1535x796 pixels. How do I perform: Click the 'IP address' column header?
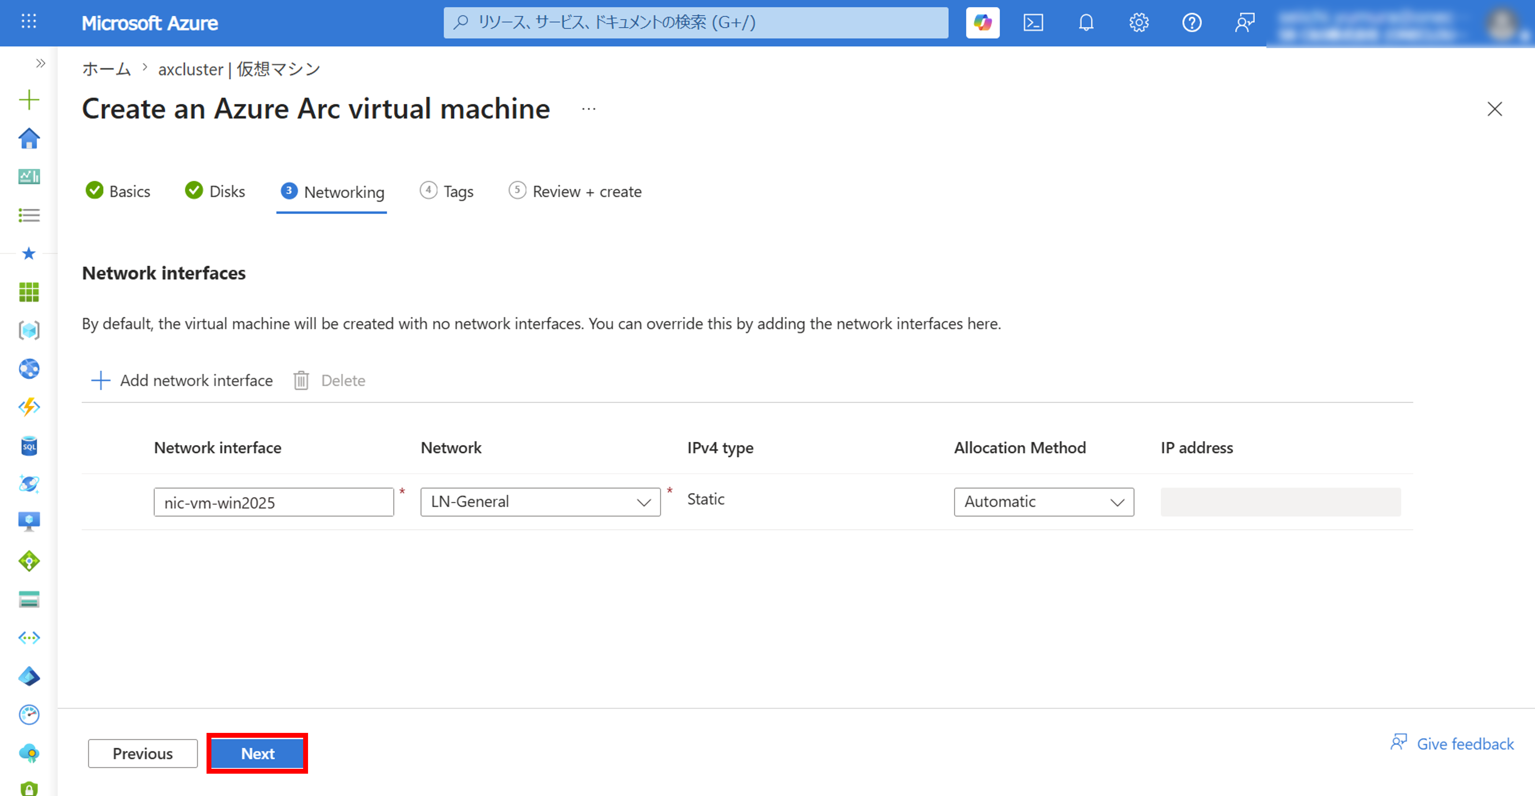tap(1197, 448)
